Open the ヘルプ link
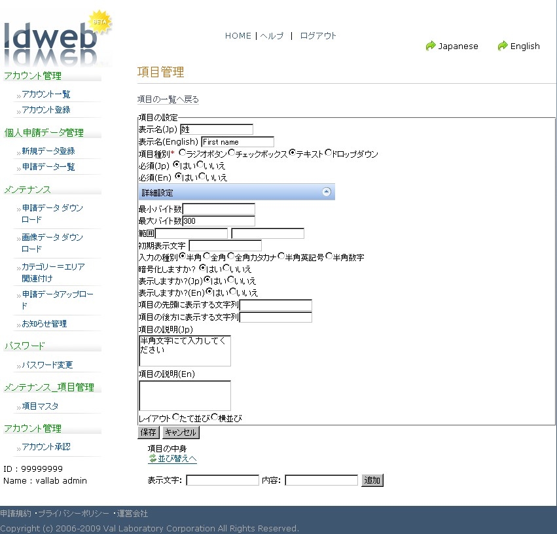557x534 pixels. 272,36
